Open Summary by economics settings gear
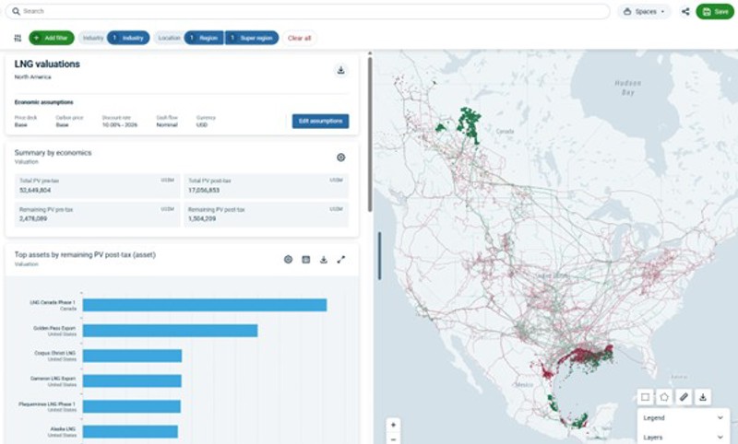This screenshot has width=738, height=444. point(340,158)
